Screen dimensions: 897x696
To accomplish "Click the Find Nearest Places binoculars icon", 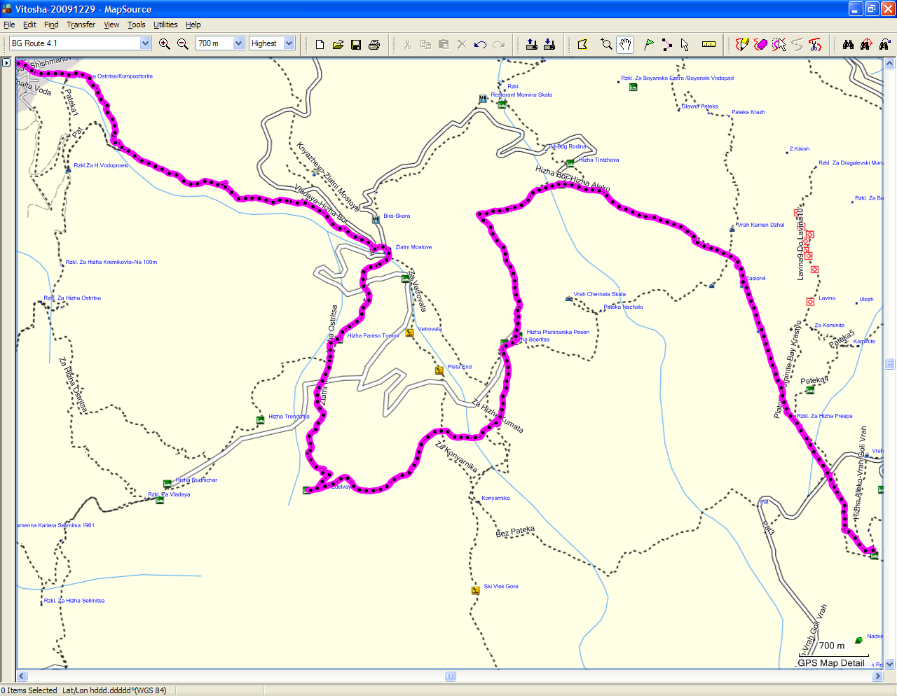I will (866, 44).
